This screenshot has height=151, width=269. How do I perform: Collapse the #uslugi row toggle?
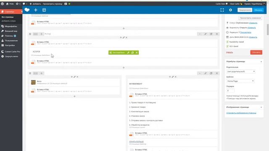(x=200, y=34)
